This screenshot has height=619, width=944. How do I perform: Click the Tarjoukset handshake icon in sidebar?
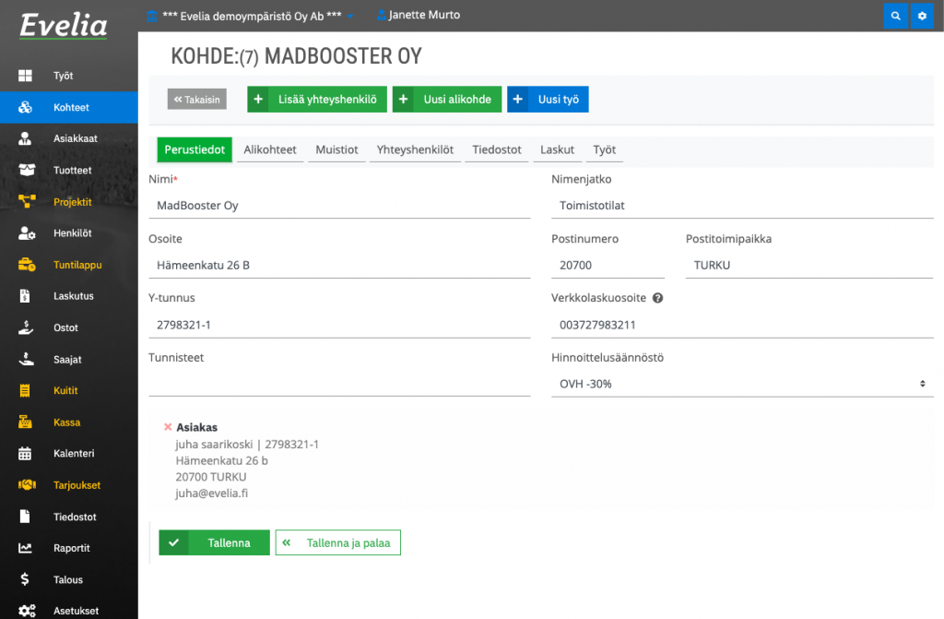tap(27, 484)
